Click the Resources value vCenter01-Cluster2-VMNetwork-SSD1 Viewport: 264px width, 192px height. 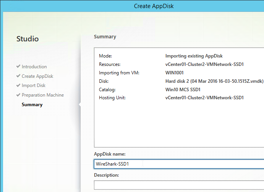click(204, 64)
